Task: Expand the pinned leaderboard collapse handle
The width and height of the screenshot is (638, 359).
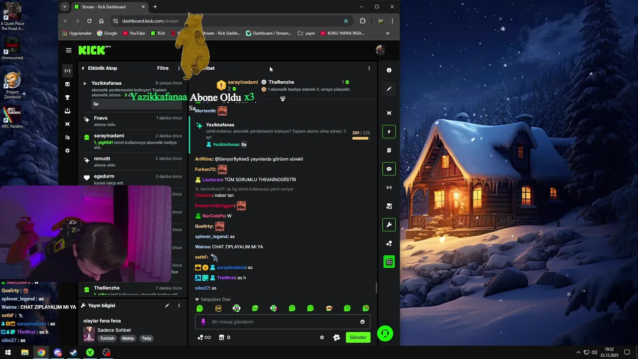Action: pos(283,99)
